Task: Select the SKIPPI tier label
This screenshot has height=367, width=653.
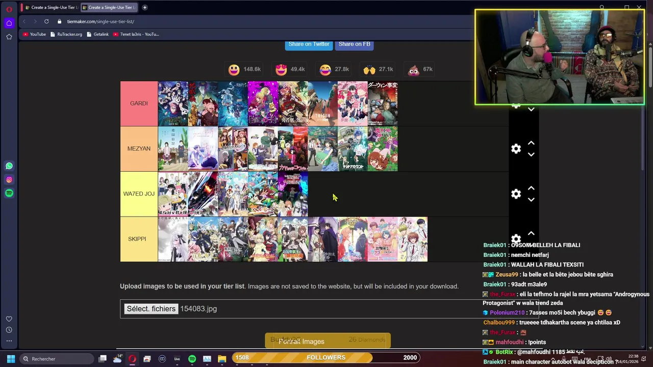Action: (139, 239)
